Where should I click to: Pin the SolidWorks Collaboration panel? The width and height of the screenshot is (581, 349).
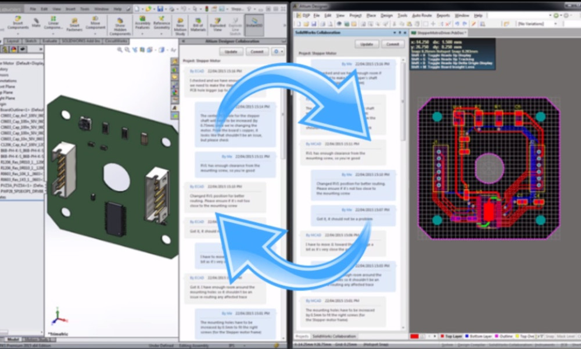click(x=400, y=33)
